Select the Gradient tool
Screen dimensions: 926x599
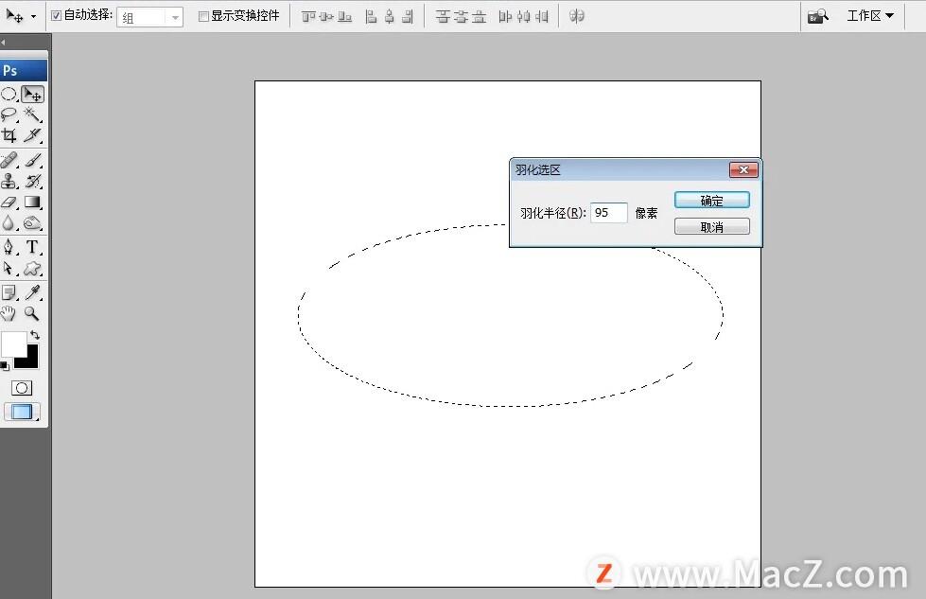(32, 202)
